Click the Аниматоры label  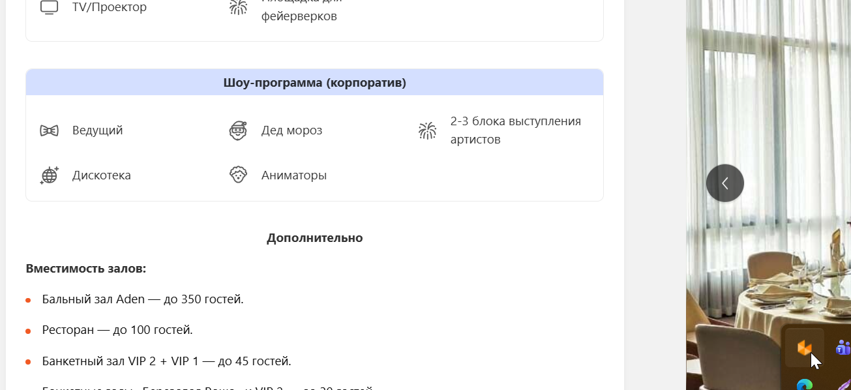pos(293,175)
